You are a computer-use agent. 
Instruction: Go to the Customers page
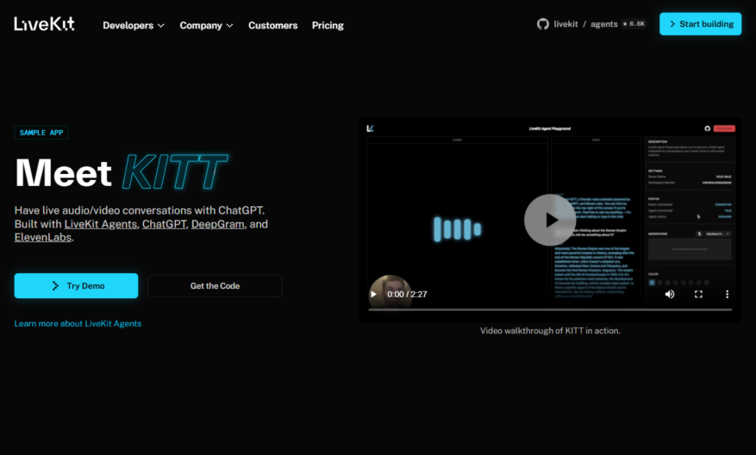click(273, 26)
